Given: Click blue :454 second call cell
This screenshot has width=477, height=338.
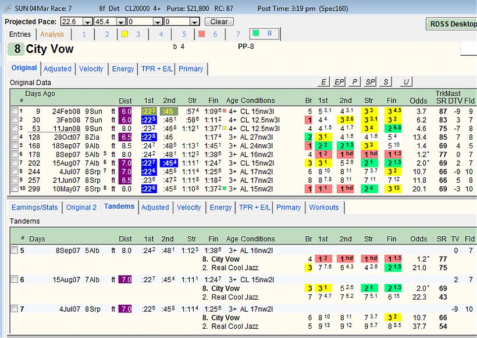Looking at the screenshot, I should 169,163.
